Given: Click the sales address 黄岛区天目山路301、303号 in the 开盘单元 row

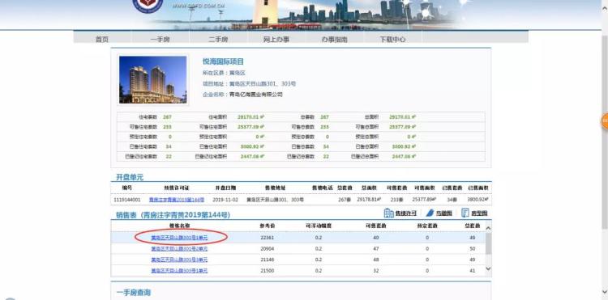Looking at the screenshot, I should (x=275, y=200).
